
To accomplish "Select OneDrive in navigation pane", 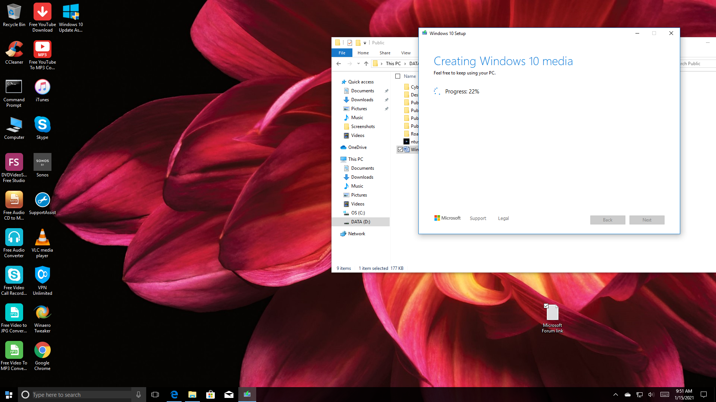I will 357,147.
